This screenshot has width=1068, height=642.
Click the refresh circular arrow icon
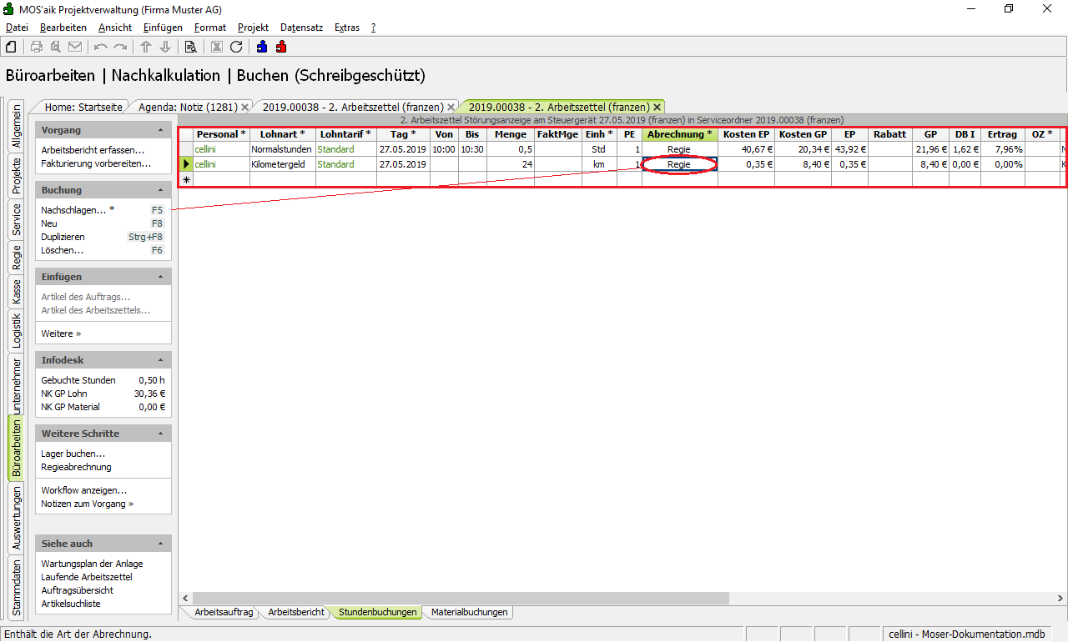(236, 47)
